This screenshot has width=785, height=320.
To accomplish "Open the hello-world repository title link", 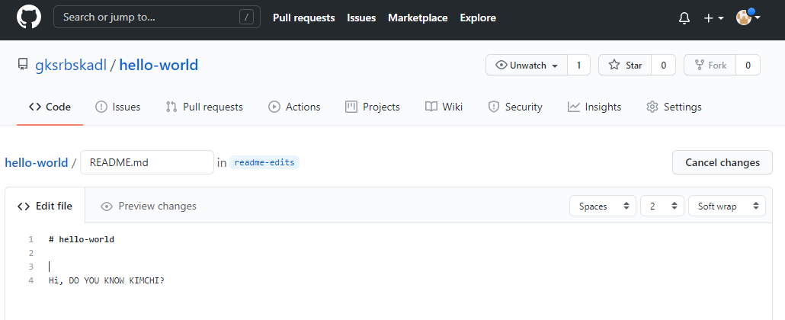I will (159, 65).
